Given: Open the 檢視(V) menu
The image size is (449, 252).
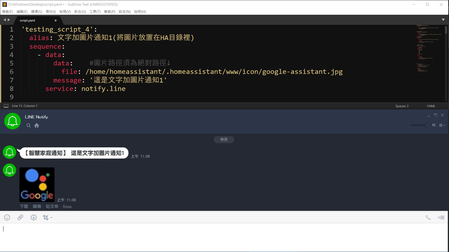Looking at the screenshot, I should pos(65,12).
